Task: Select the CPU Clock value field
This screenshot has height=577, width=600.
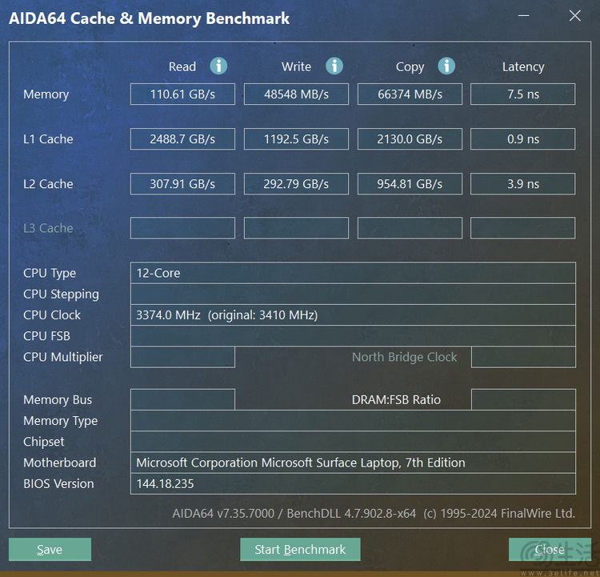Action: point(353,315)
